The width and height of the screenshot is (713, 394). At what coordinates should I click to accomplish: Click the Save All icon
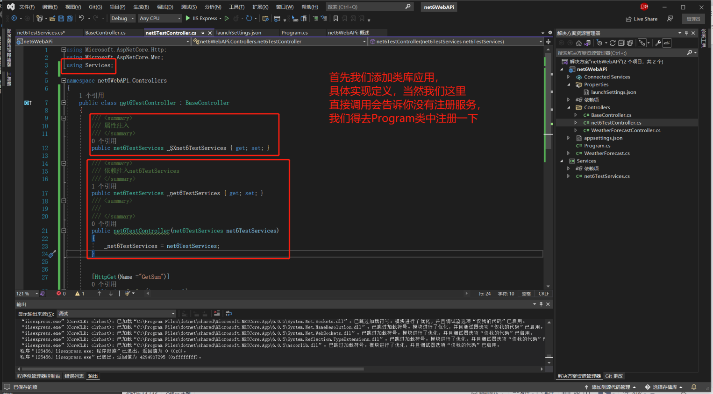[x=70, y=18]
